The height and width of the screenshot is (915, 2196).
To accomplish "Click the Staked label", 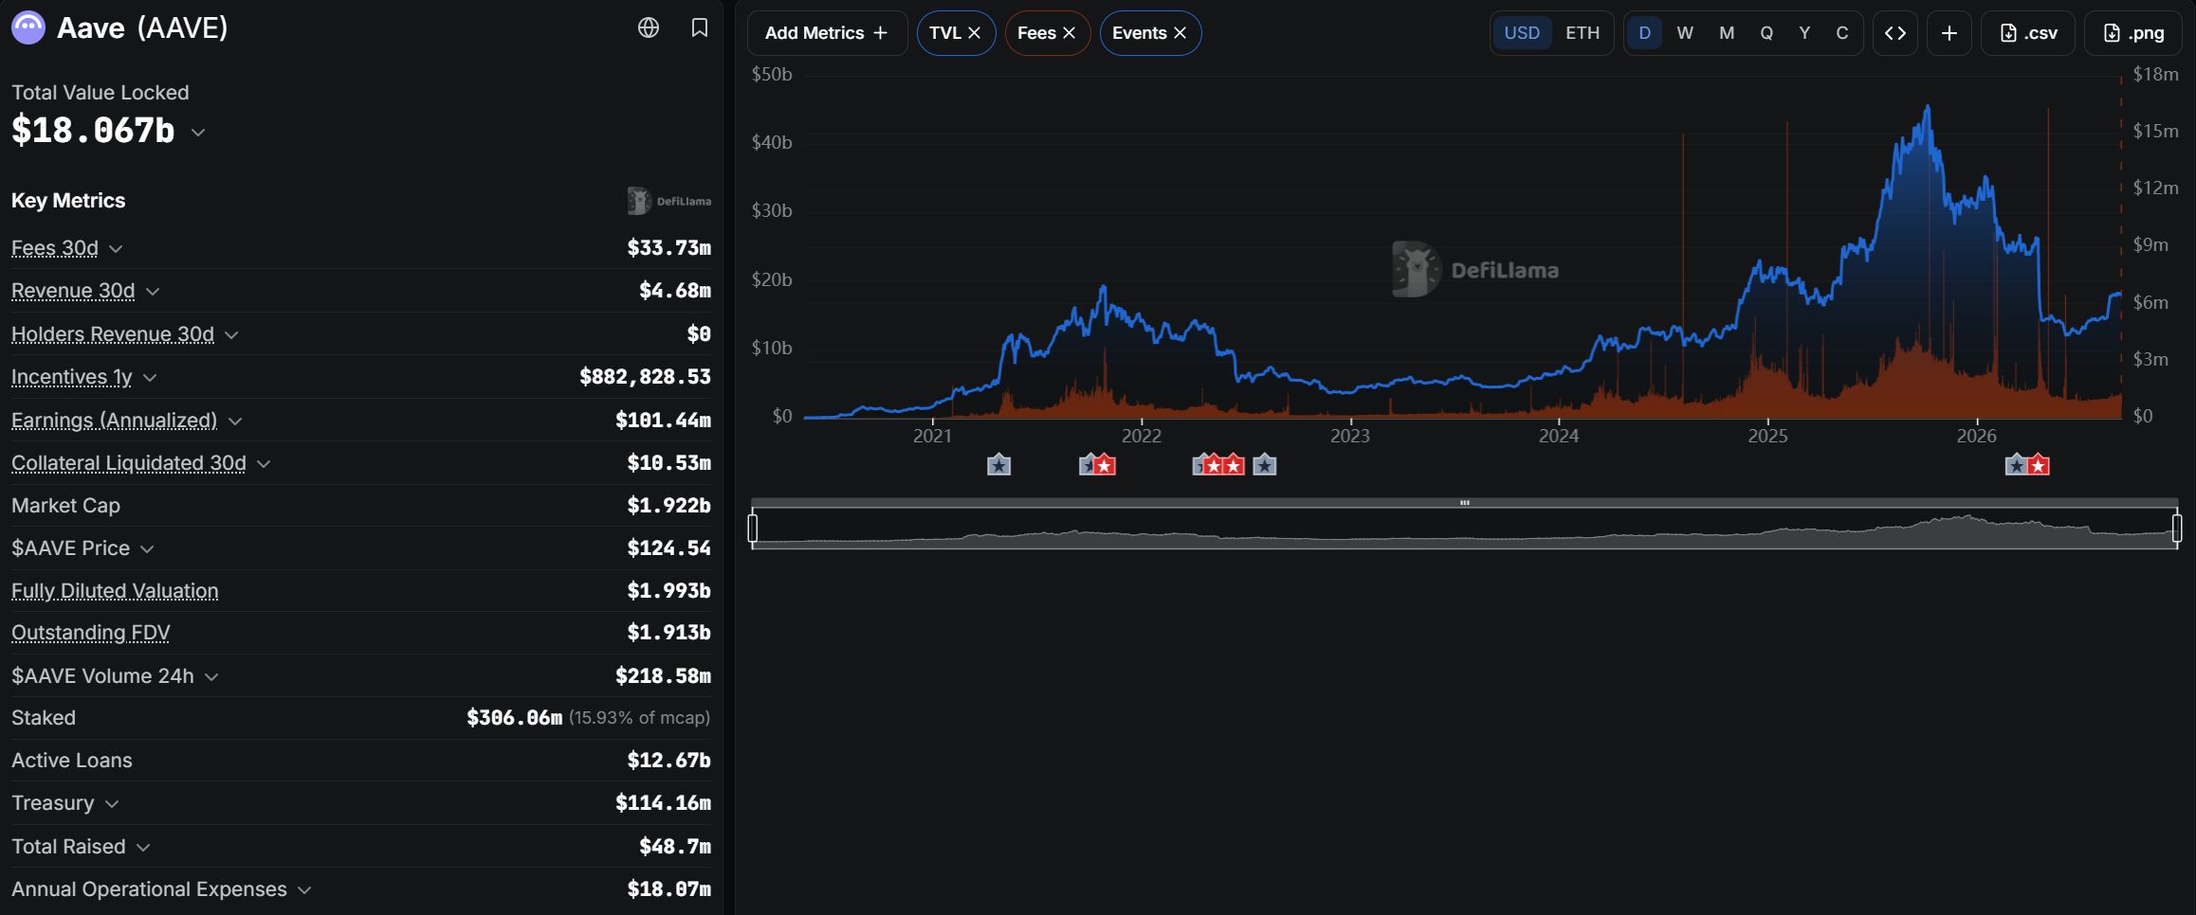I will [44, 718].
